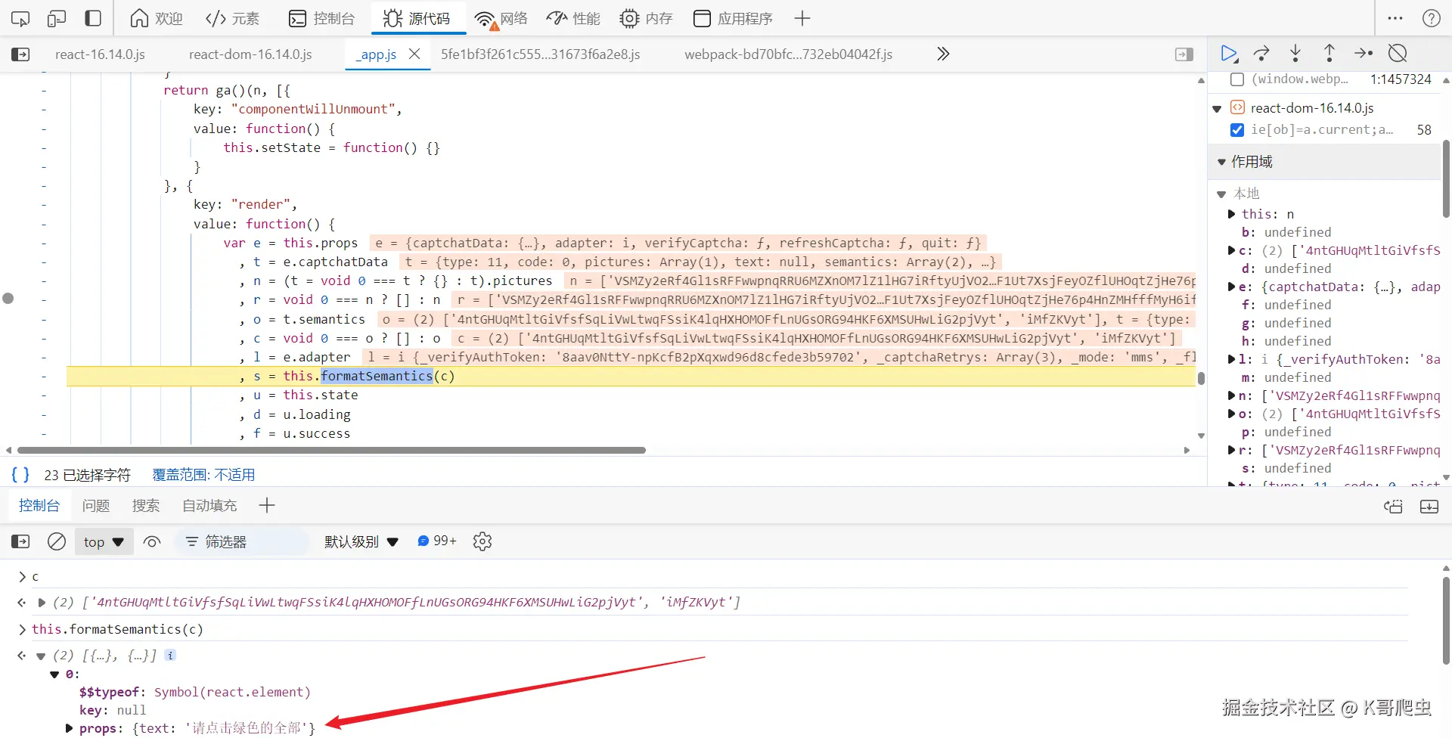Open the top JavaScript context dropdown
The height and width of the screenshot is (738, 1452).
[x=104, y=541]
